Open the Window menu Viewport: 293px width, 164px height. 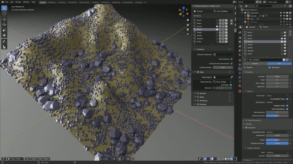(26, 2)
